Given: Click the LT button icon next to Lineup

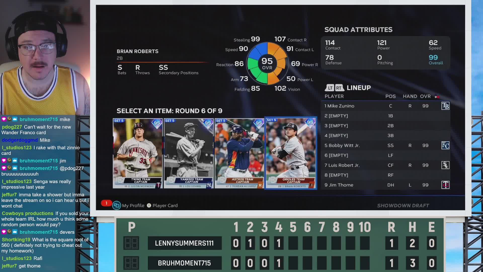Looking at the screenshot, I should (330, 88).
